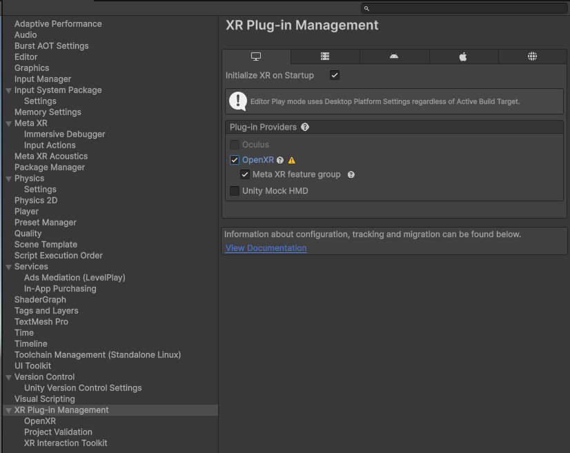This screenshot has height=453, width=570.
Task: Toggle the Oculus provider checkbox
Action: point(235,145)
